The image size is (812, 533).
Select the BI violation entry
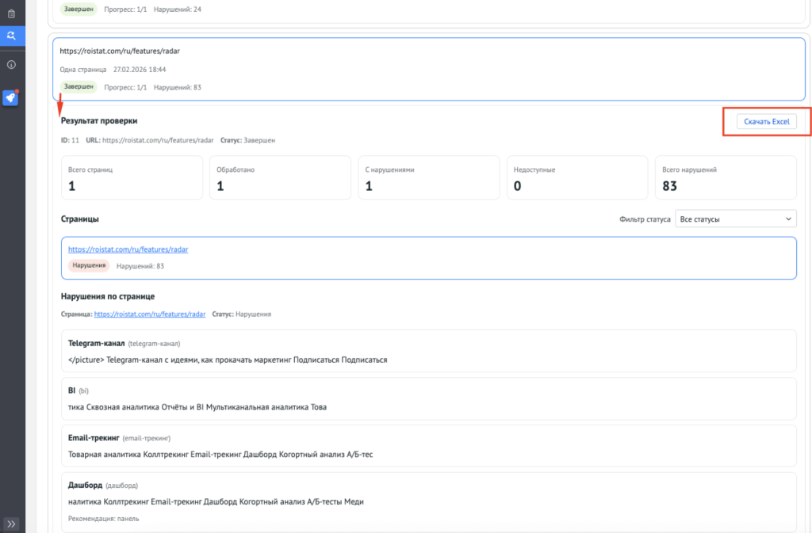tap(428, 398)
